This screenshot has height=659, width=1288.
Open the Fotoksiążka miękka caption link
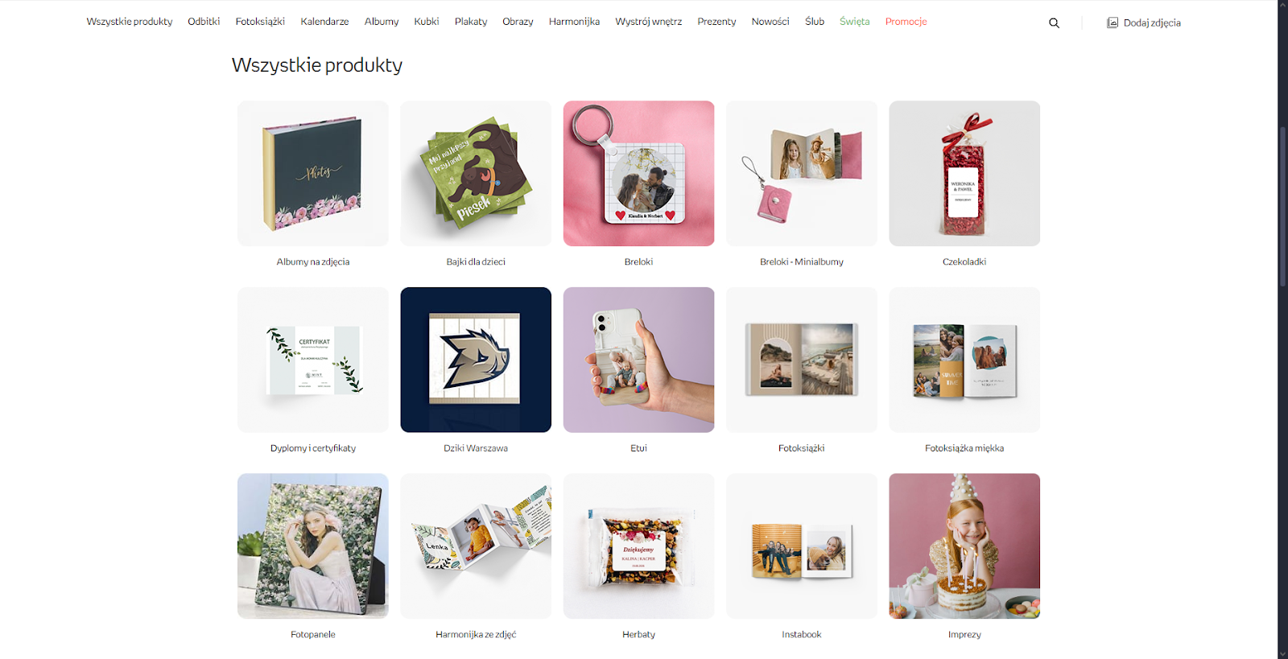[964, 448]
